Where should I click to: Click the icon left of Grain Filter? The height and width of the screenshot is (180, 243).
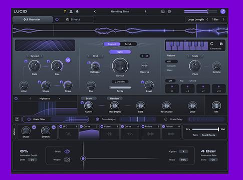[17, 119]
